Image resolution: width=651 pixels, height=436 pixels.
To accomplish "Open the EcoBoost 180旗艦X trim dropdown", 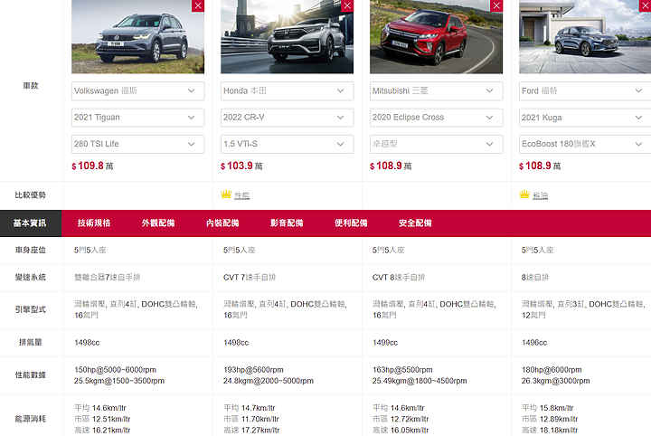I will 585,144.
